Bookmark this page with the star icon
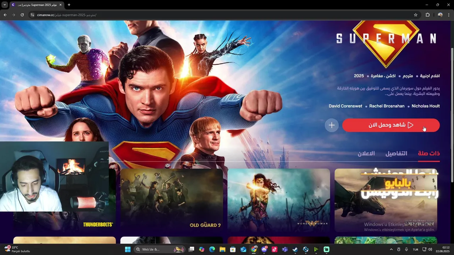 pyautogui.click(x=416, y=15)
